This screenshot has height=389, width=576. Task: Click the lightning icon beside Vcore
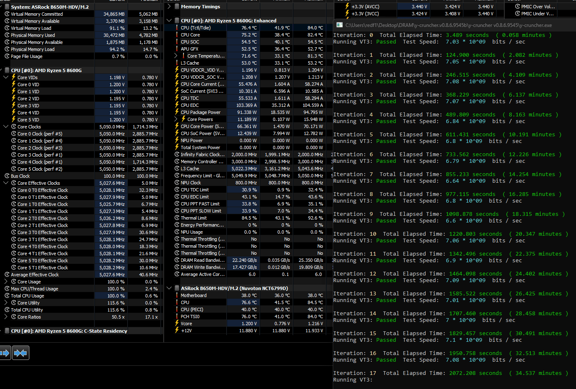coord(177,324)
